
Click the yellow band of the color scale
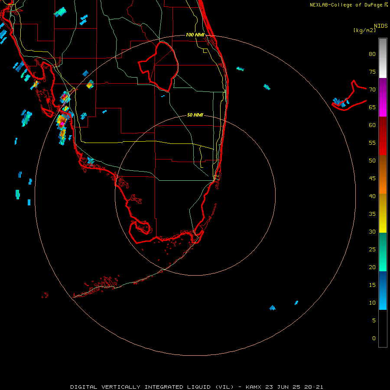[383, 213]
